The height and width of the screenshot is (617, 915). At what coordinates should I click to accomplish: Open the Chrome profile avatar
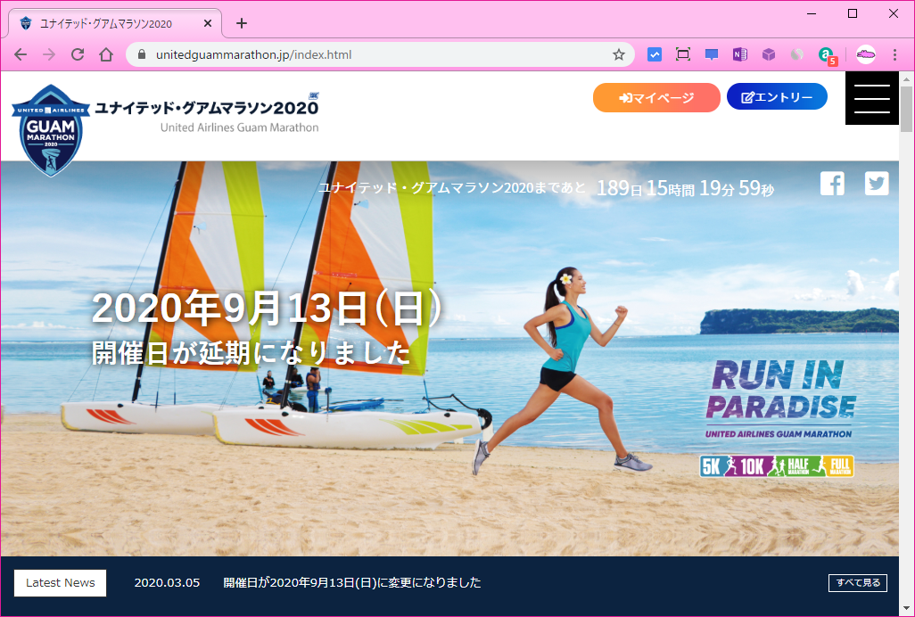[865, 54]
